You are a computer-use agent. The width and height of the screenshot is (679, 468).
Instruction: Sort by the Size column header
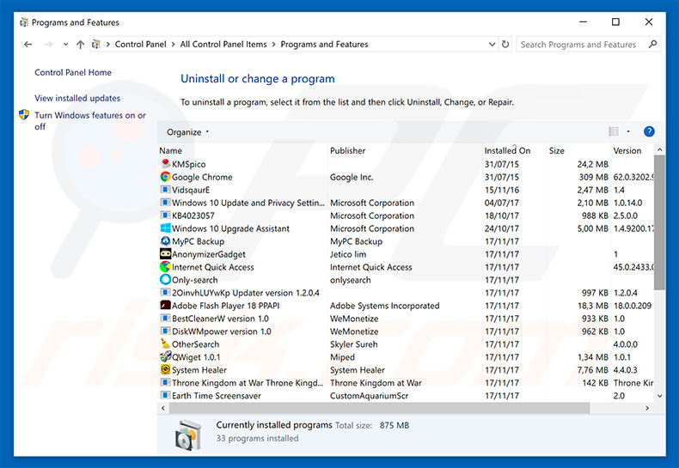578,150
